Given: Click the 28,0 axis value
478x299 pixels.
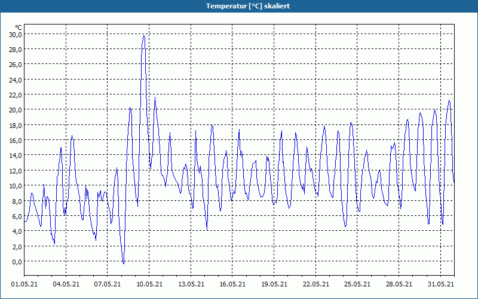Looking at the screenshot, I should tap(16, 50).
